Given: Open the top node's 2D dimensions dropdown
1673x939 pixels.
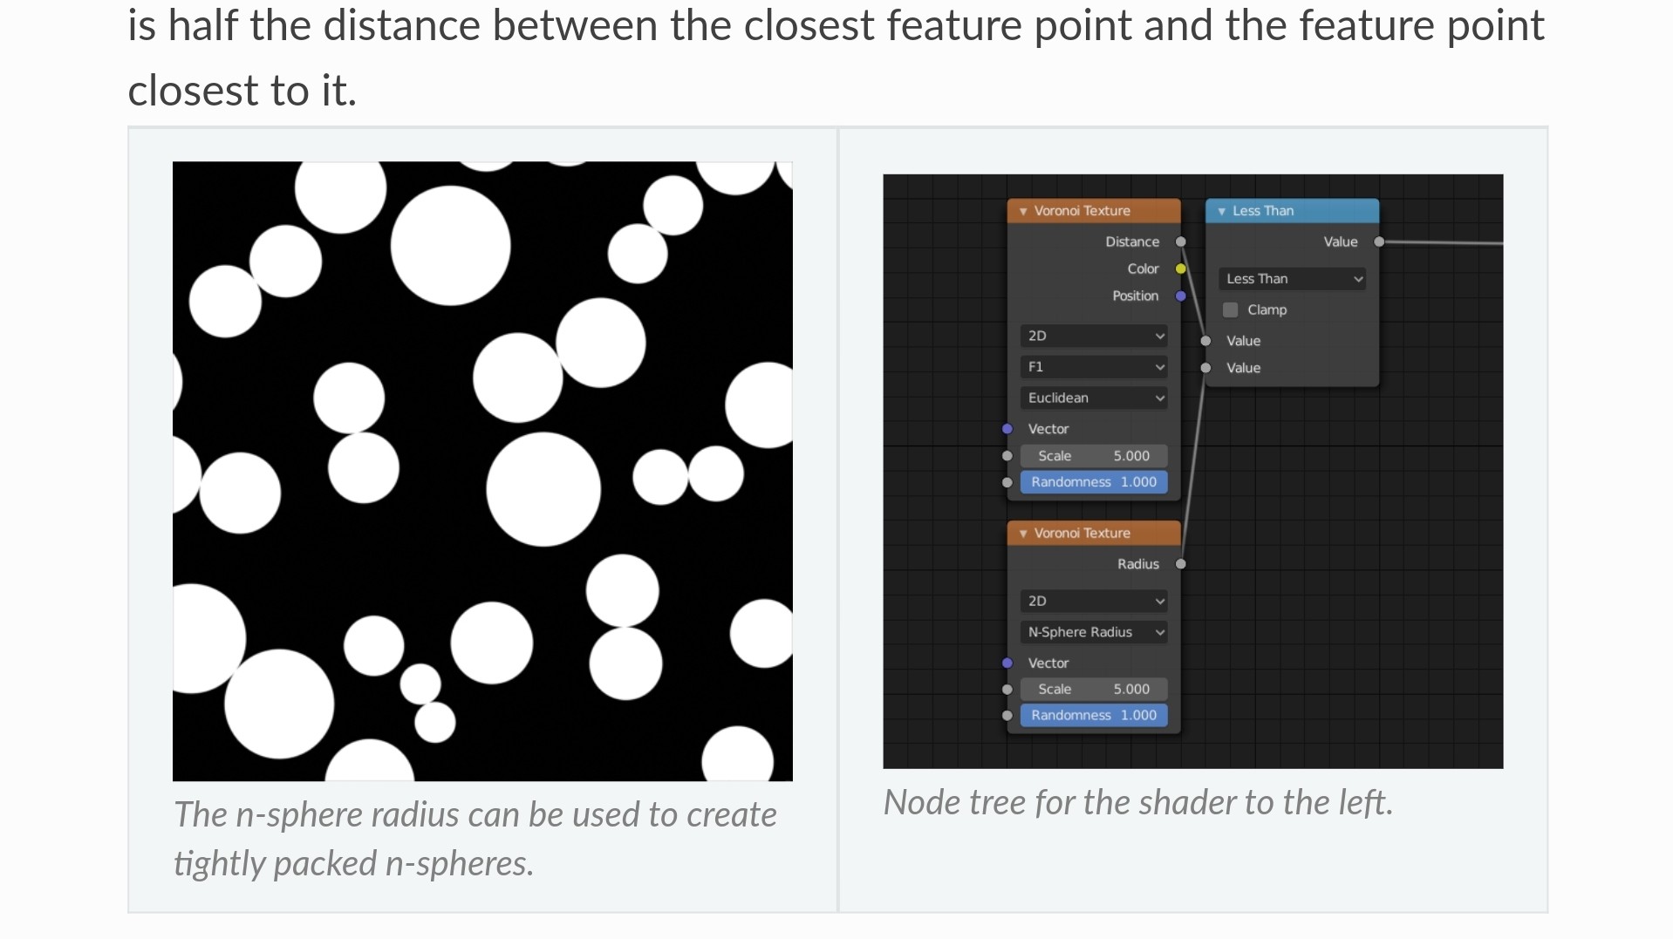Looking at the screenshot, I should pyautogui.click(x=1094, y=336).
